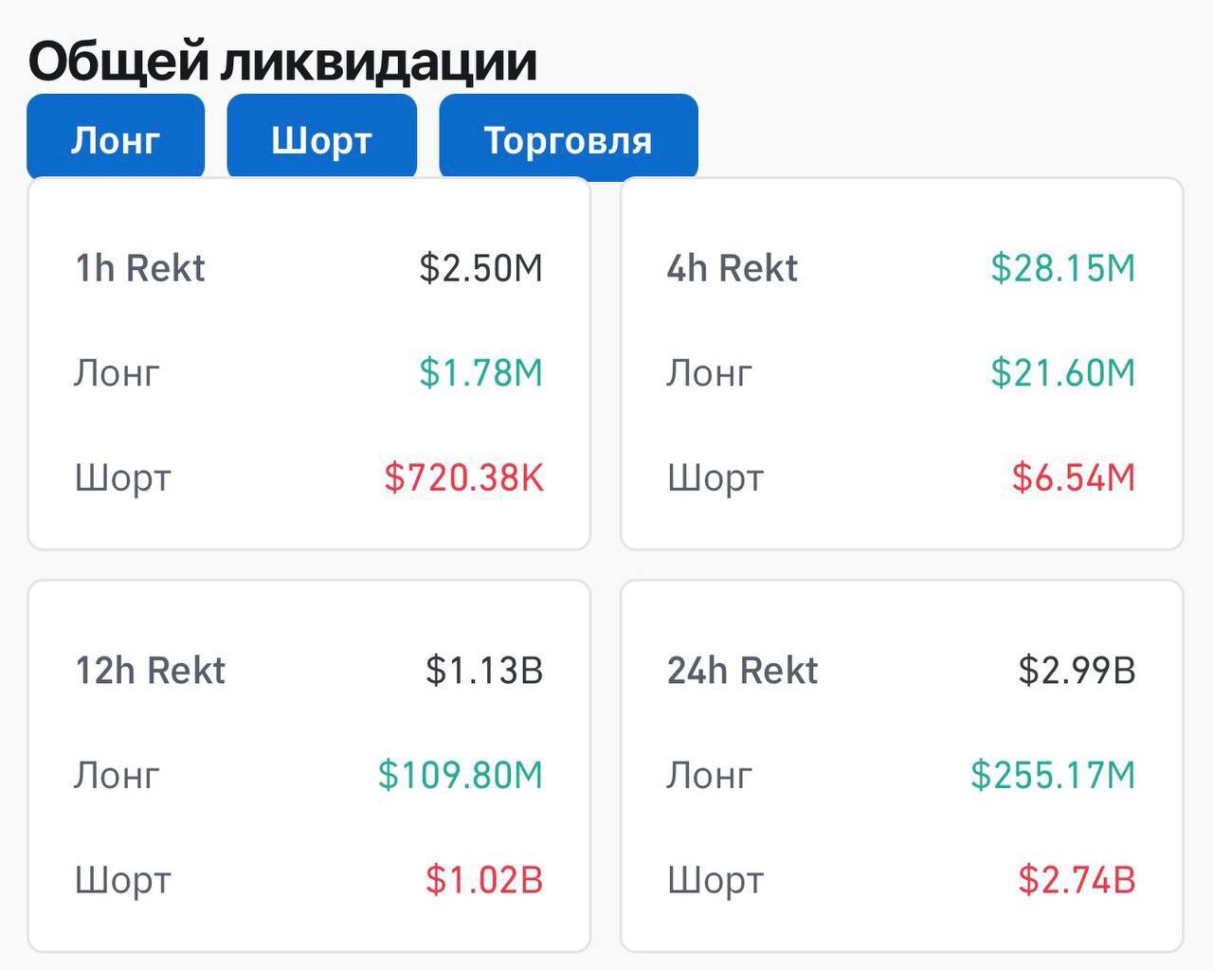Image resolution: width=1213 pixels, height=970 pixels.
Task: Select the $6.54M short value
Action: [1074, 476]
